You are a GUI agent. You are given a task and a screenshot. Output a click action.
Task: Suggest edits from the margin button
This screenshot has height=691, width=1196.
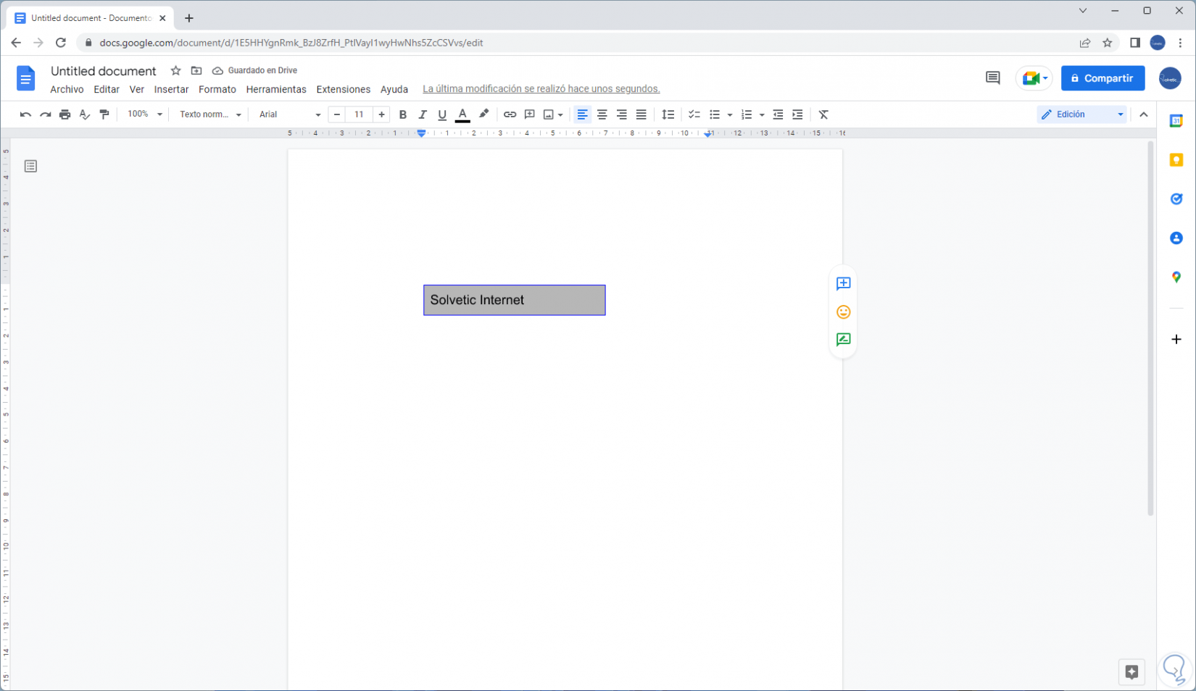tap(843, 340)
